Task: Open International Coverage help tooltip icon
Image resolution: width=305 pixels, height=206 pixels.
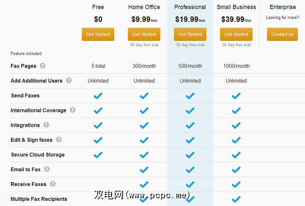Action: [x=72, y=110]
